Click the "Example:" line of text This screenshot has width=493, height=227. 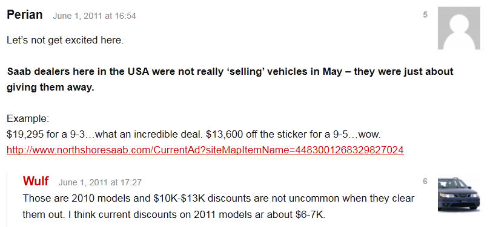28,119
